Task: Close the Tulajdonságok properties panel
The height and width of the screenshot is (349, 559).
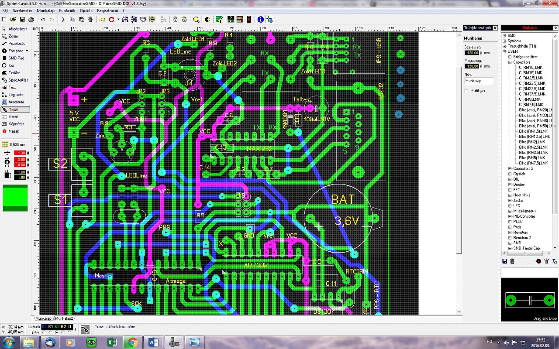Action: [495, 28]
